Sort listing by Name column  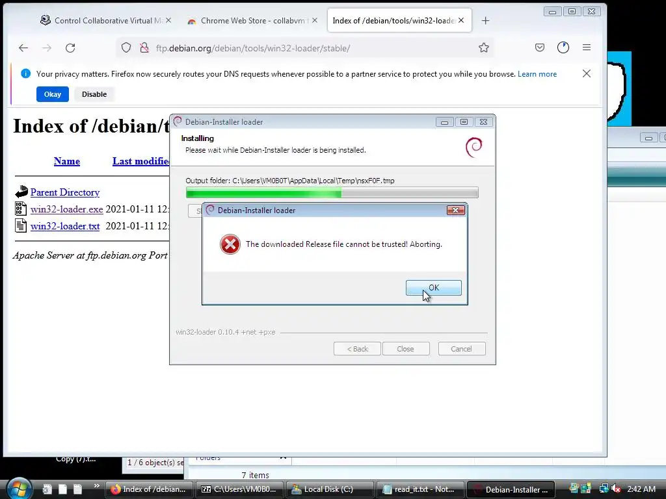[x=67, y=161]
